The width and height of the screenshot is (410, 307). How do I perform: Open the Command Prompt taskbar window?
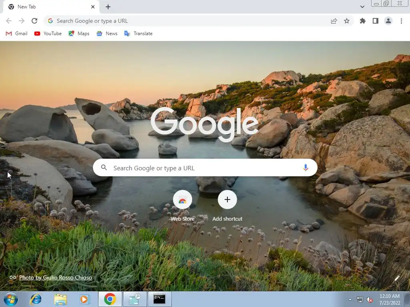pyautogui.click(x=159, y=299)
